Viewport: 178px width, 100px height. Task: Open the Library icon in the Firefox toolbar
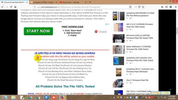click(162, 7)
